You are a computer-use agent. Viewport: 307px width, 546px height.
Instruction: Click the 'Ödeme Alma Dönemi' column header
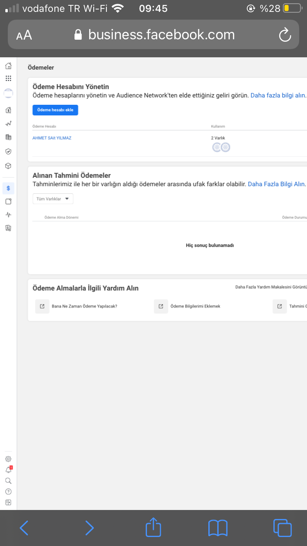tap(61, 217)
